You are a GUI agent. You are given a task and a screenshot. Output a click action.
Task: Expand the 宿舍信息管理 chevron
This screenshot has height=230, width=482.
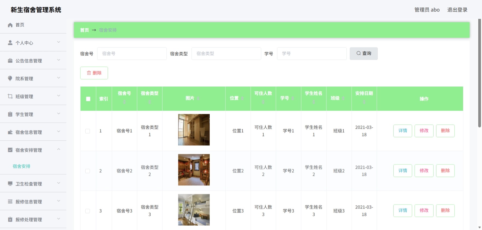(x=59, y=131)
